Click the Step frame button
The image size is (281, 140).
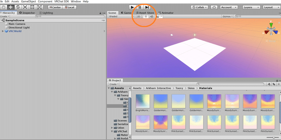[x=147, y=7]
